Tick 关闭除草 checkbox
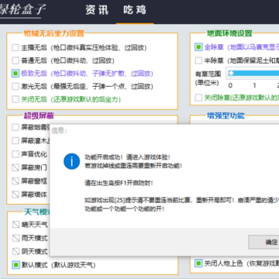The width and height of the screenshot is (279, 279). [x=198, y=98]
